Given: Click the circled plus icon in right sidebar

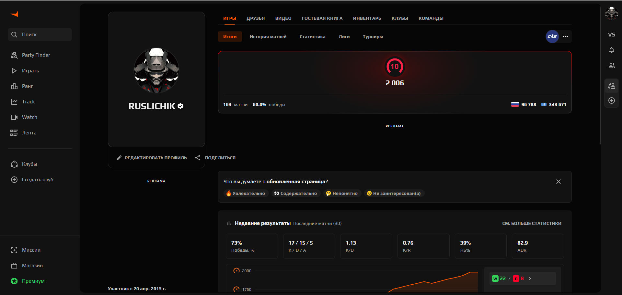Looking at the screenshot, I should click(x=612, y=100).
